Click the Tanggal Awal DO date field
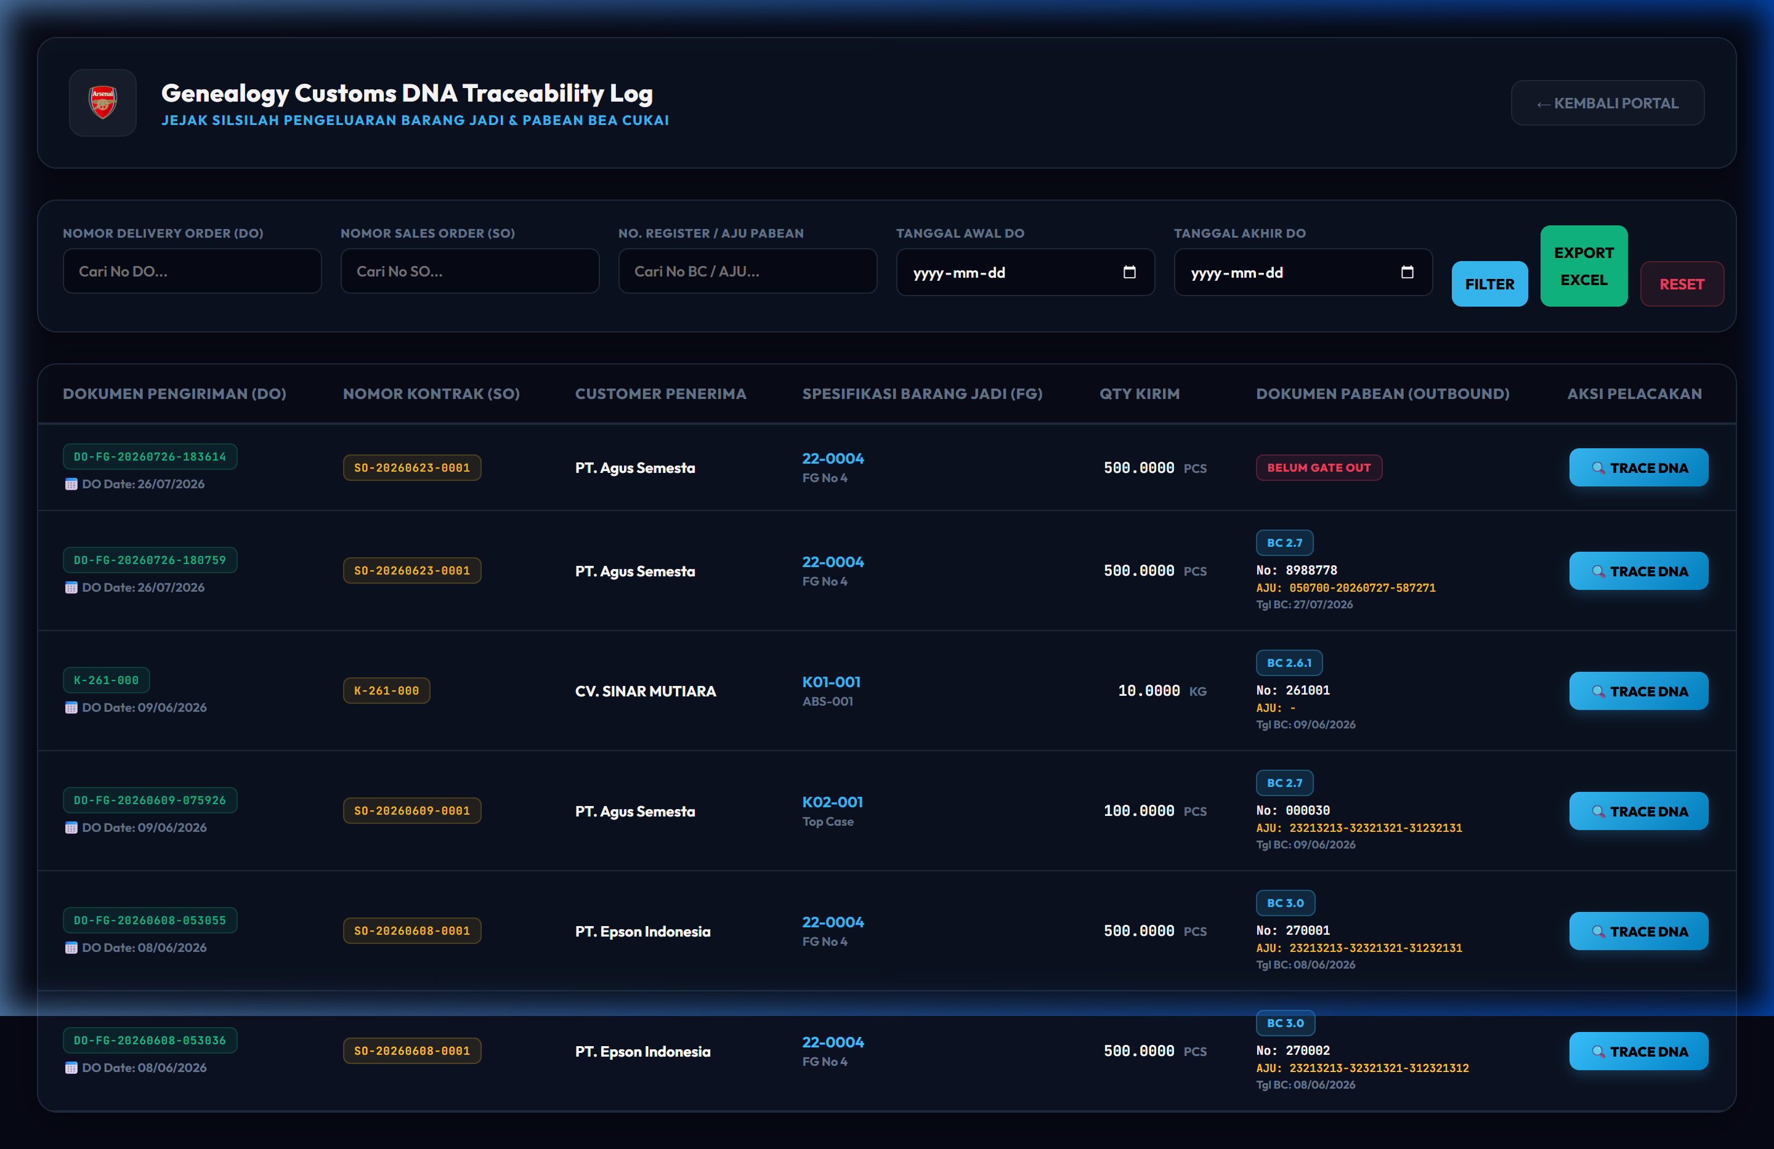Screen dimensions: 1774x1149 tap(1025, 272)
